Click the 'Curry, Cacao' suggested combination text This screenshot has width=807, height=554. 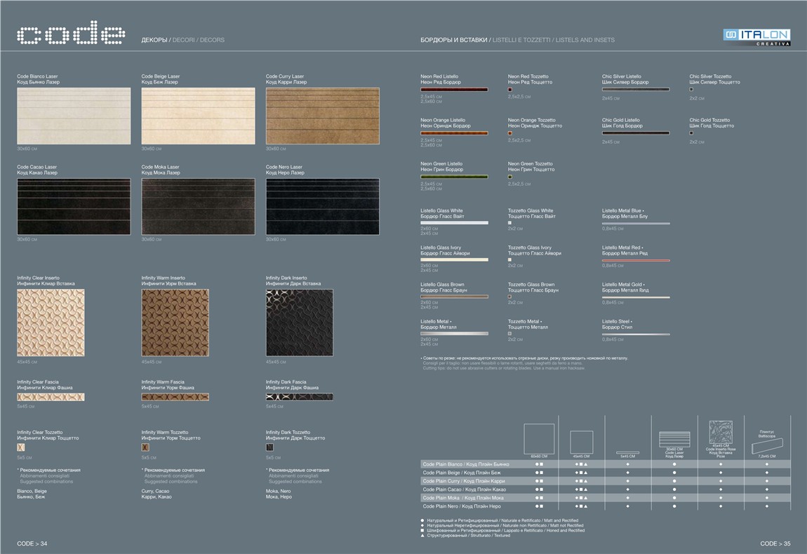(x=155, y=492)
